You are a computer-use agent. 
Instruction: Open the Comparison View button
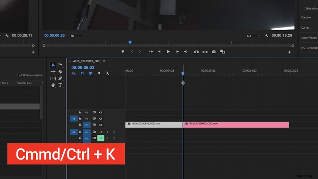223,52
